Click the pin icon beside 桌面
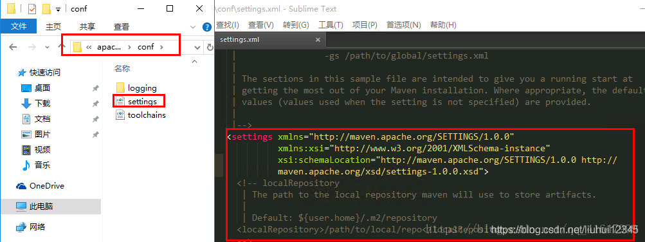The width and height of the screenshot is (645, 242). tap(95, 88)
